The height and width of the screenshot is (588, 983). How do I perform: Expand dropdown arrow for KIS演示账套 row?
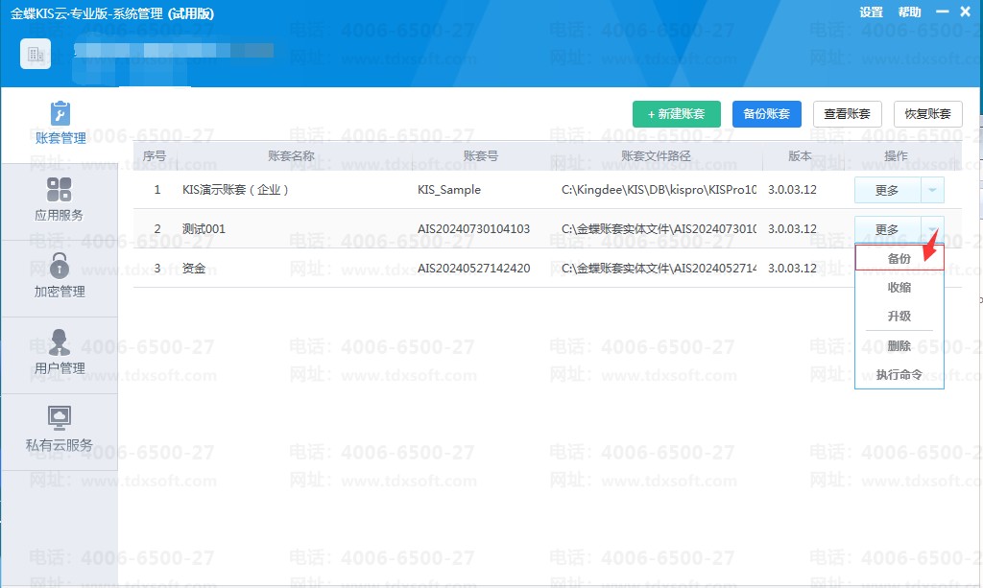coord(932,190)
